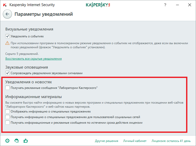
Task: Enable "Получать рекламные сообщения" checkbox
Action: (x=7, y=88)
